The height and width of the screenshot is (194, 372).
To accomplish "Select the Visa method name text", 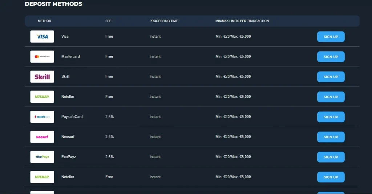I will tap(65, 37).
